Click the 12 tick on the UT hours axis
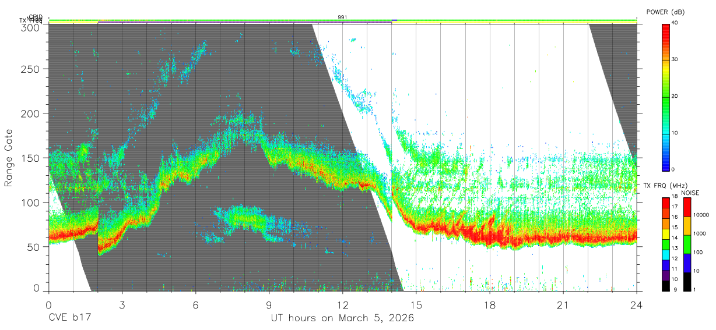716x330 pixels. (x=342, y=304)
